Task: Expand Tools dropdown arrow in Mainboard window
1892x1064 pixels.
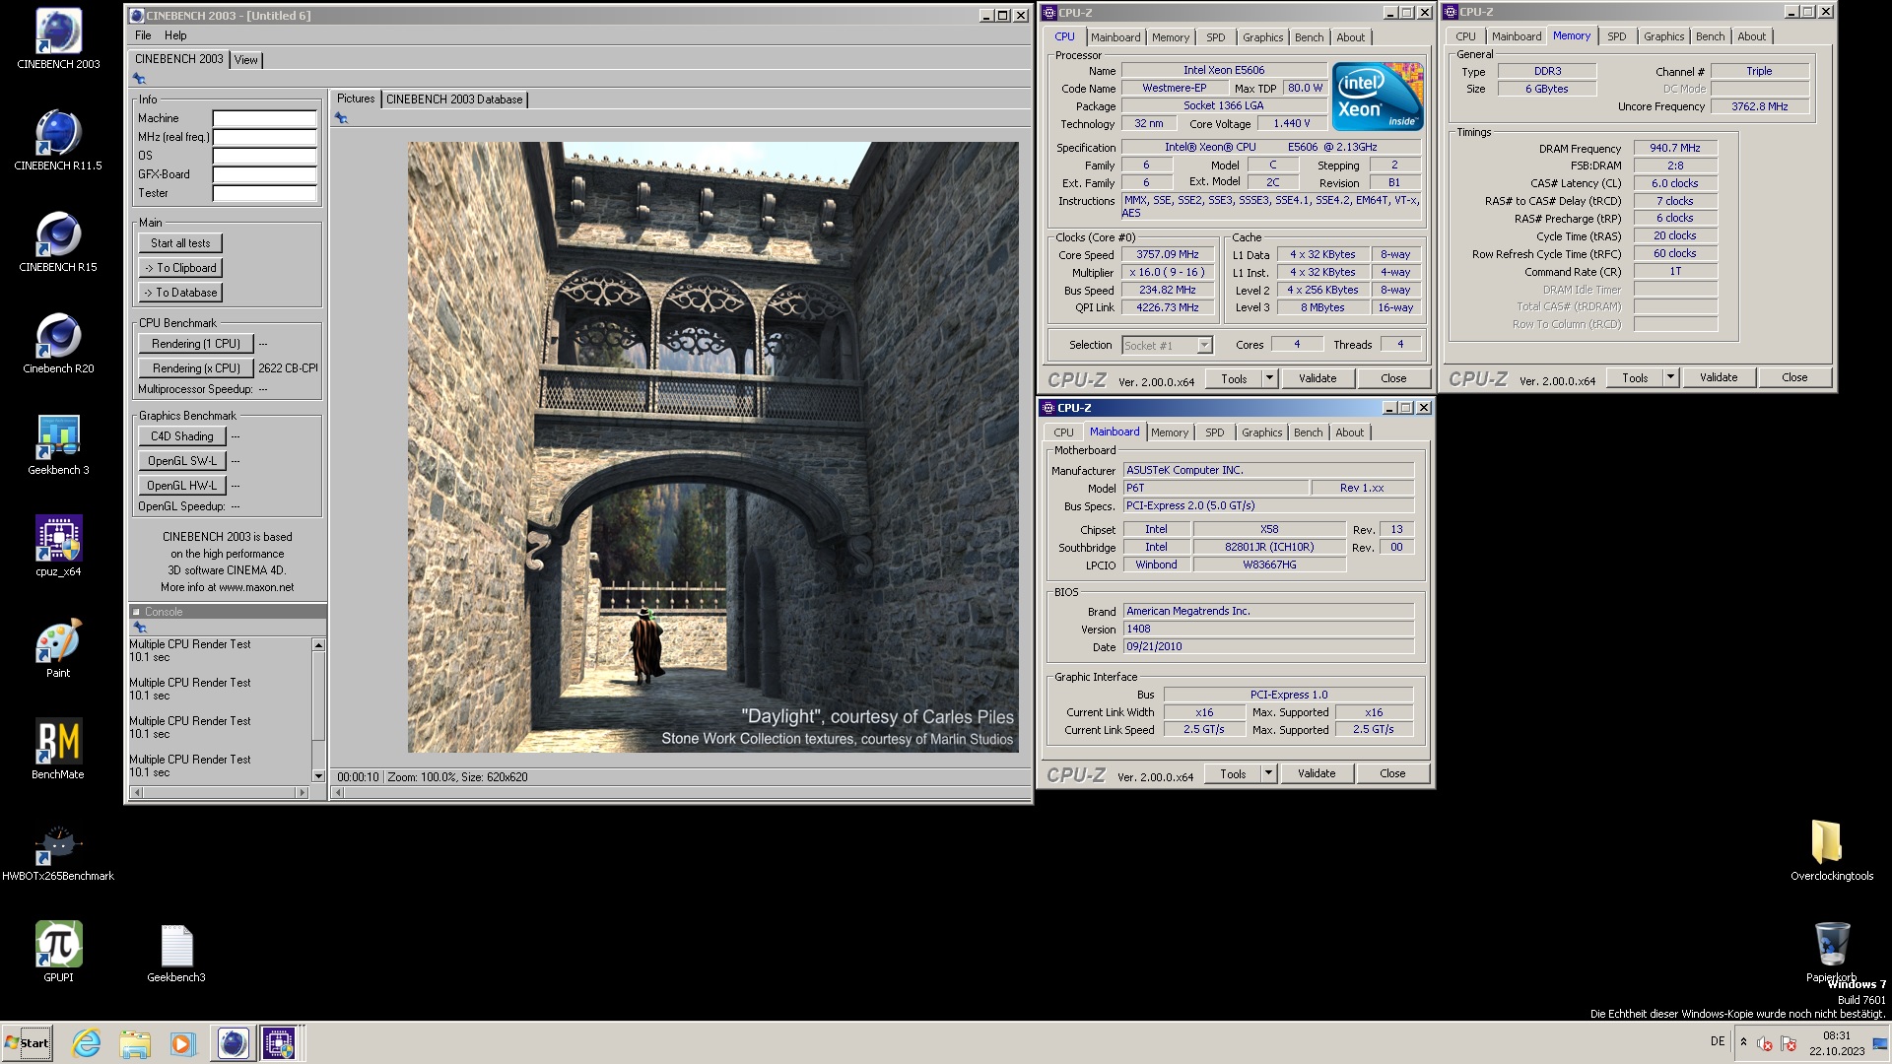Action: tap(1268, 773)
